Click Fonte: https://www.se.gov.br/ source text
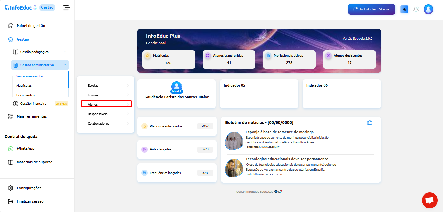This screenshot has width=443, height=212. [x=263, y=147]
